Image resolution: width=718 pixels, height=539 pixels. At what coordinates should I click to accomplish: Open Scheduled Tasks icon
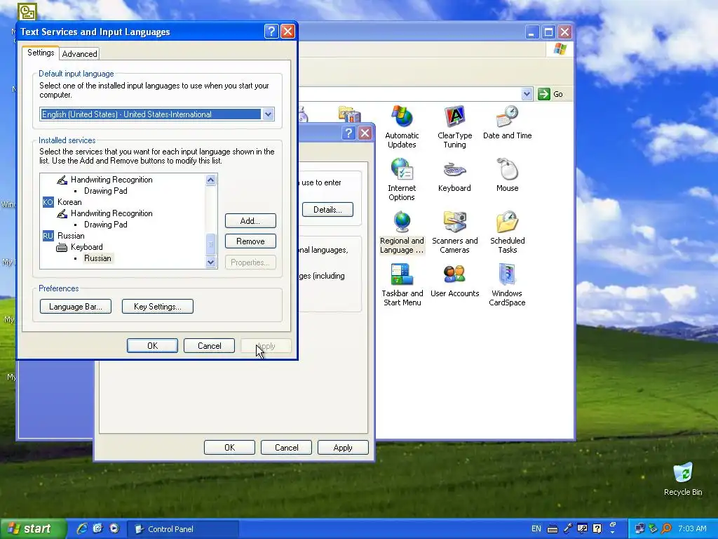tap(507, 232)
